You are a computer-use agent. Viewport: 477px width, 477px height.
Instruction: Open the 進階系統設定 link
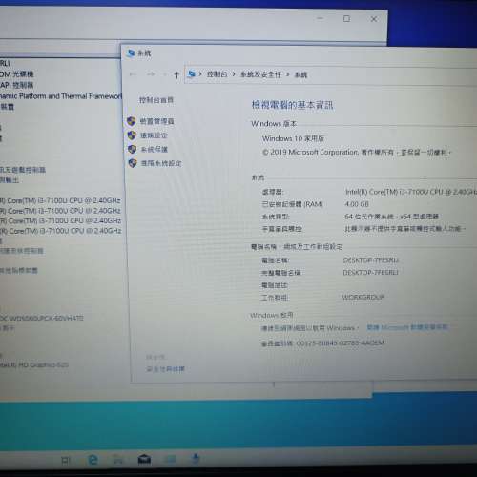[x=161, y=163]
